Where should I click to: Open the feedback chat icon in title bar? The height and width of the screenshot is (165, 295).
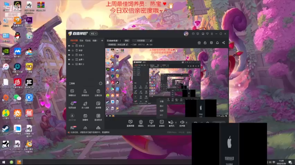198,34
